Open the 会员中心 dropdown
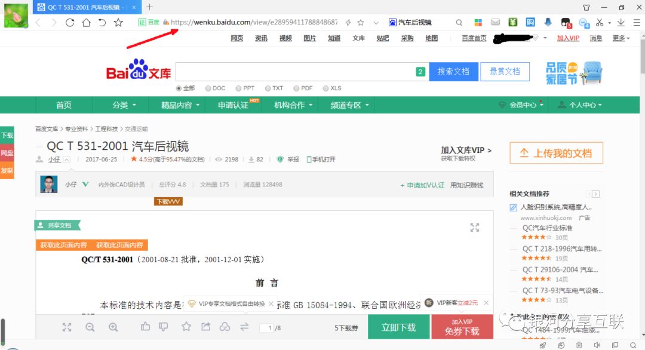This screenshot has width=645, height=350. click(x=521, y=105)
